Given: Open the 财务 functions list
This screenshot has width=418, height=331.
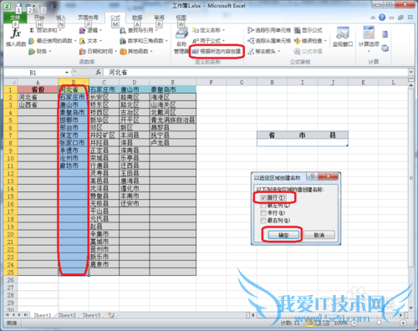Looking at the screenshot, I should tap(40, 51).
